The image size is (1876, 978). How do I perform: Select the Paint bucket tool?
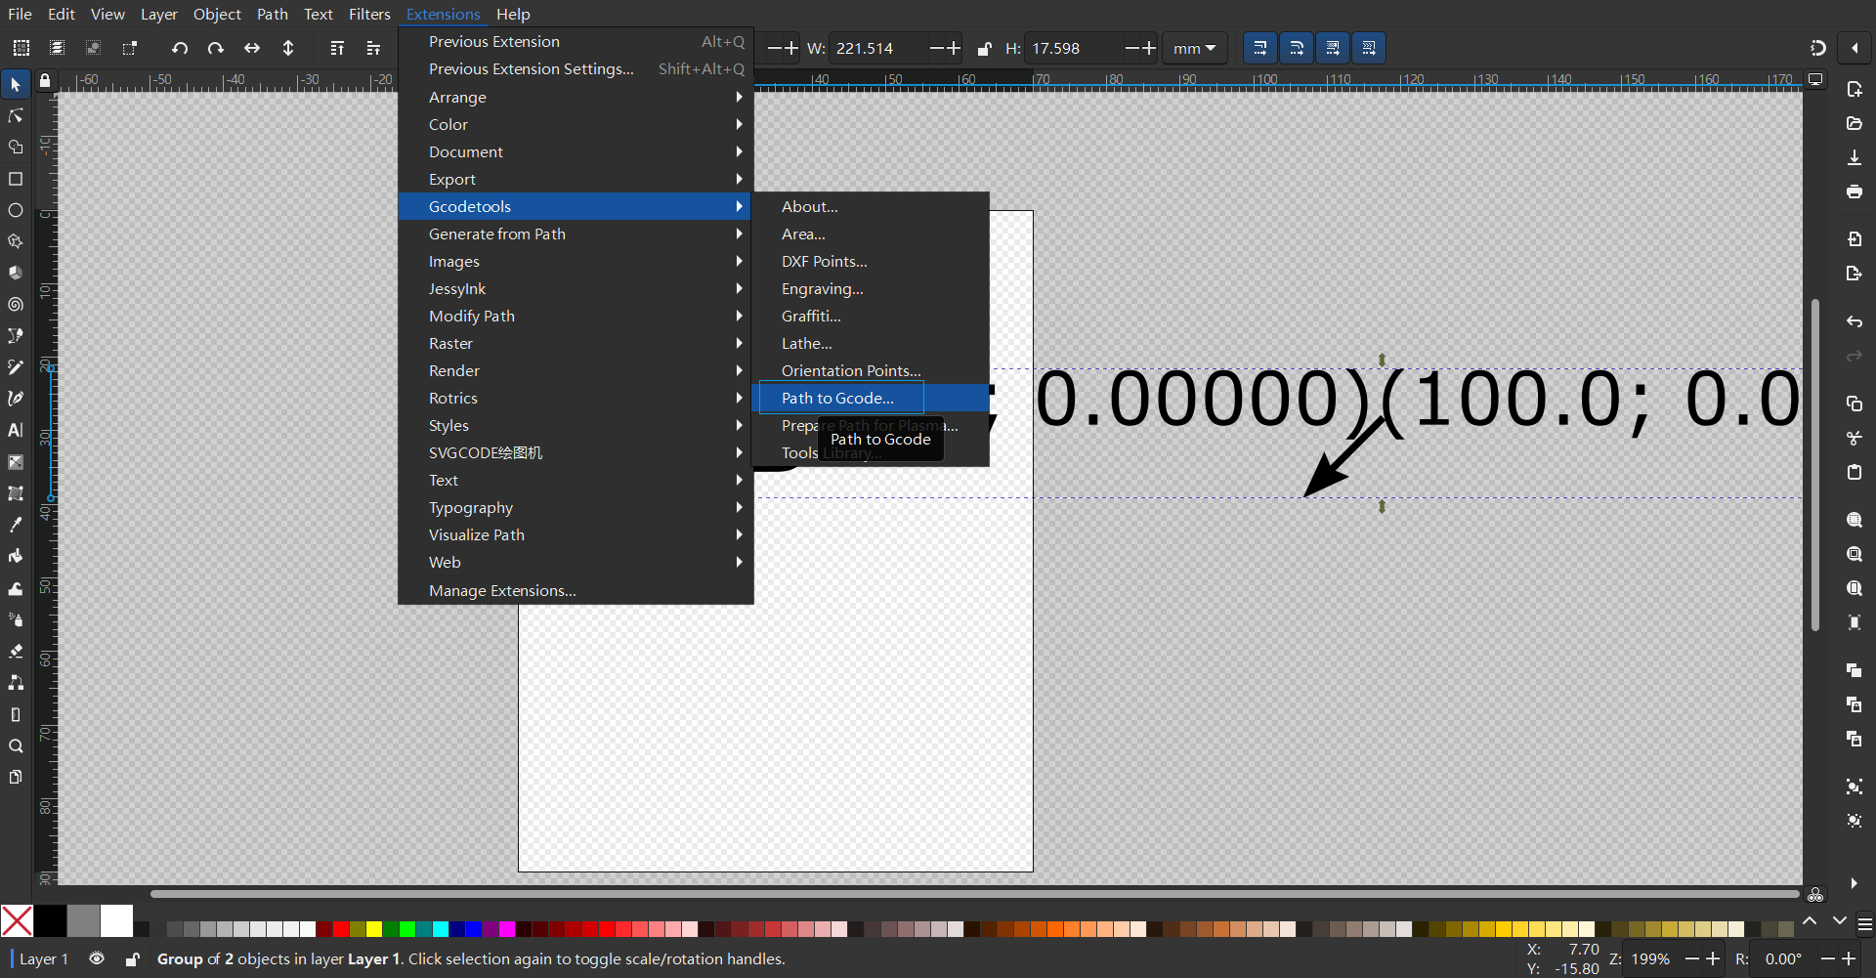[x=16, y=556]
